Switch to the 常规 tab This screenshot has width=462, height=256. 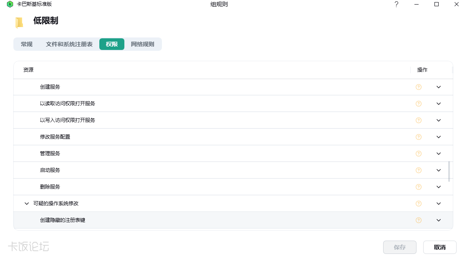pyautogui.click(x=27, y=44)
